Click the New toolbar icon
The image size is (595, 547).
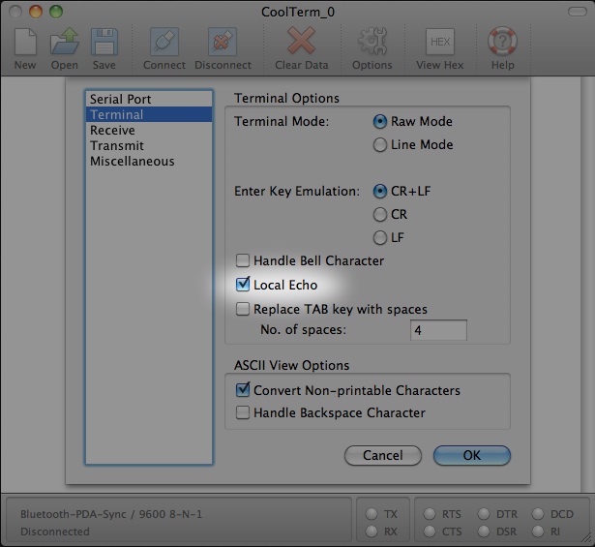click(x=25, y=42)
